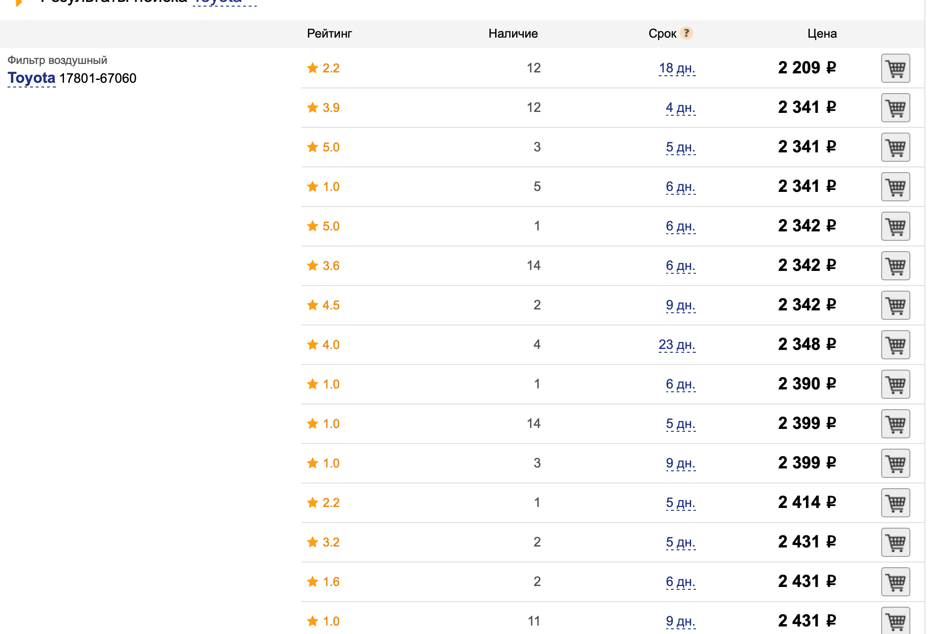Screen dimensions: 947x634
Task: Add the 2 414 ₽ offer to cart
Action: coord(895,503)
